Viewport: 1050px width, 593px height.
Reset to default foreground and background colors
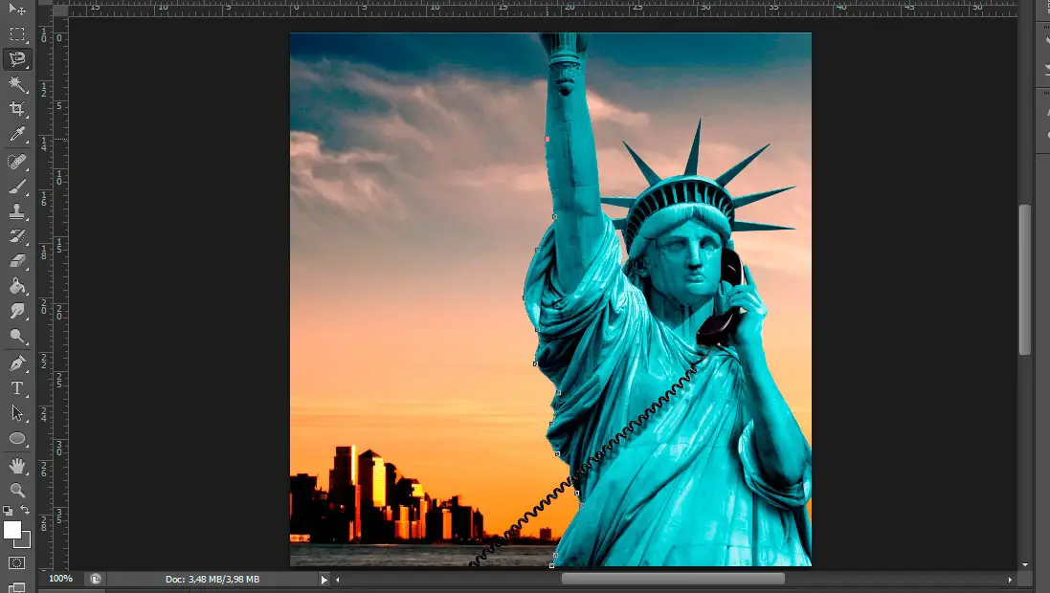[8, 510]
